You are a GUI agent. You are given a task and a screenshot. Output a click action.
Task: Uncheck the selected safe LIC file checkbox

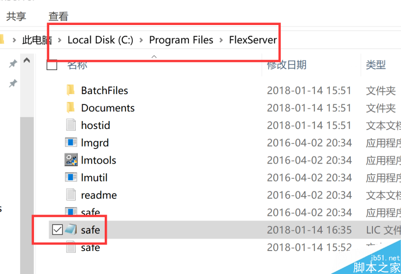(57, 229)
